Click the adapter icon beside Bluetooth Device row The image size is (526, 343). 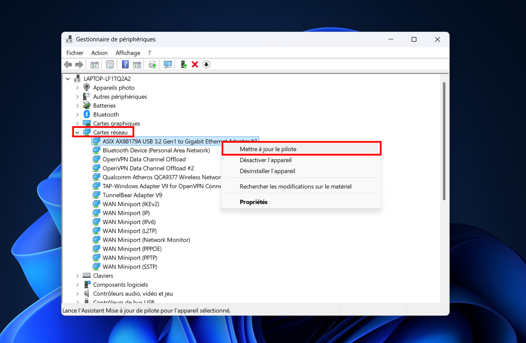96,150
